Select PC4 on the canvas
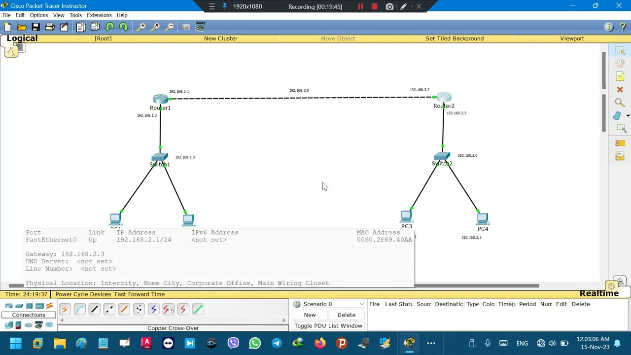631x355 pixels. (482, 218)
